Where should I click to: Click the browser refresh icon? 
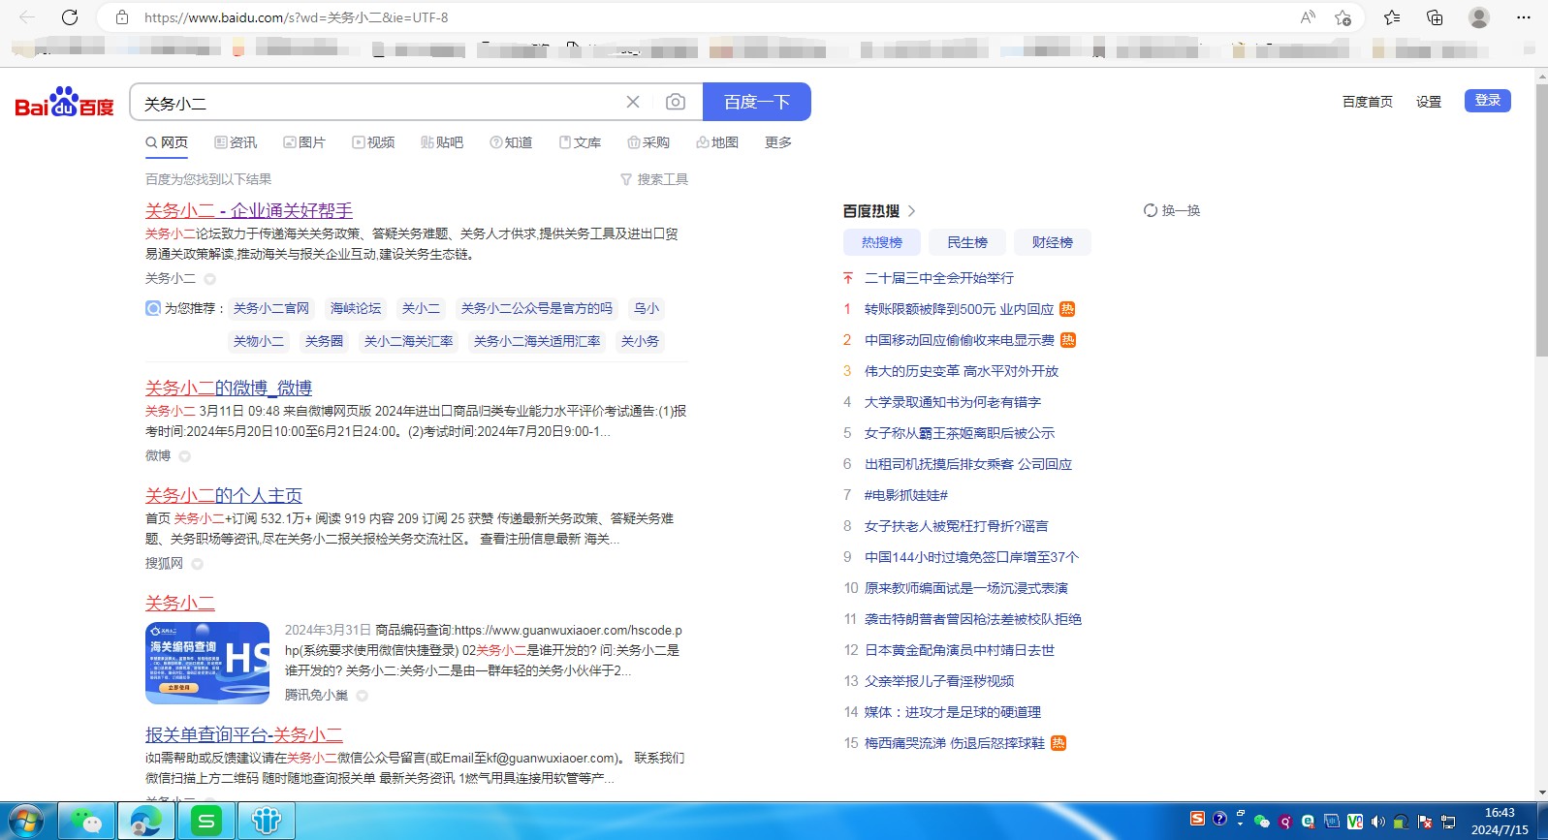70,17
